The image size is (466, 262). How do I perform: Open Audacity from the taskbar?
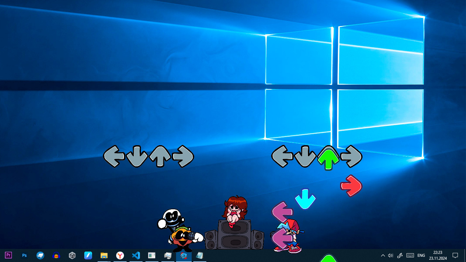56,255
